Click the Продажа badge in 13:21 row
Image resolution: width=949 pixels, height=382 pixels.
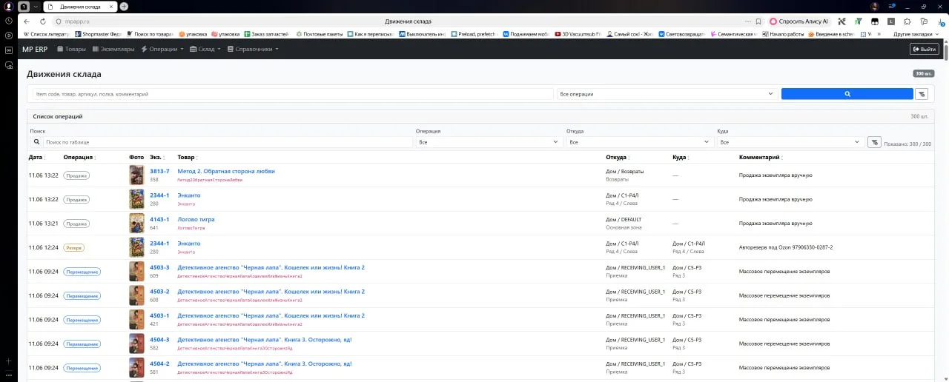(x=76, y=224)
